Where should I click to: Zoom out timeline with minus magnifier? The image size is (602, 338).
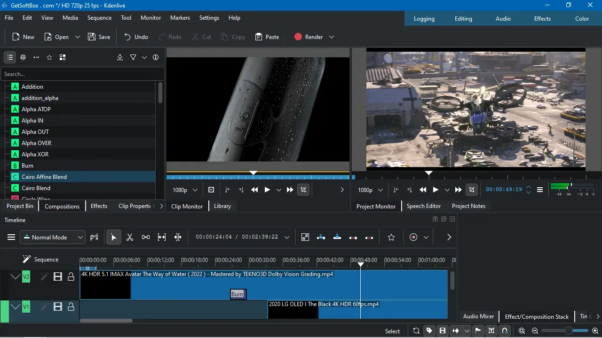[x=535, y=331]
